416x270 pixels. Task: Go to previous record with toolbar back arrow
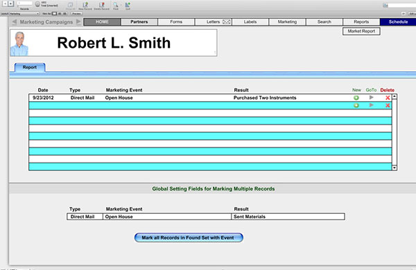pyautogui.click(x=6, y=3)
